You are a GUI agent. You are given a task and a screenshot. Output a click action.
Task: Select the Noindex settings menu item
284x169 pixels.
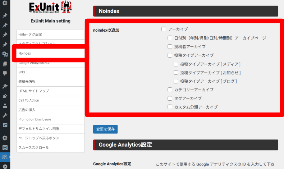click(51, 53)
